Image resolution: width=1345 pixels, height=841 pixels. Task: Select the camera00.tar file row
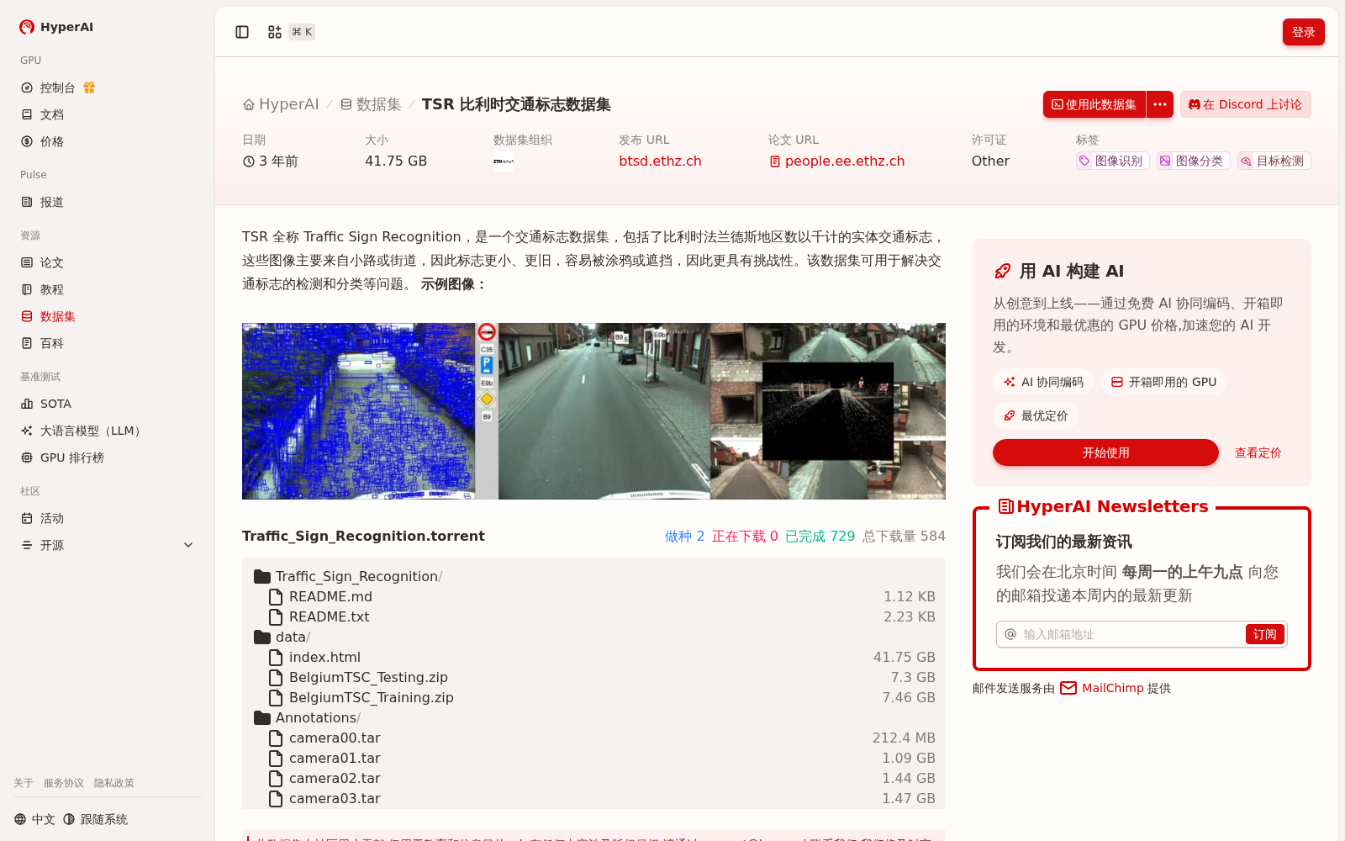[593, 738]
